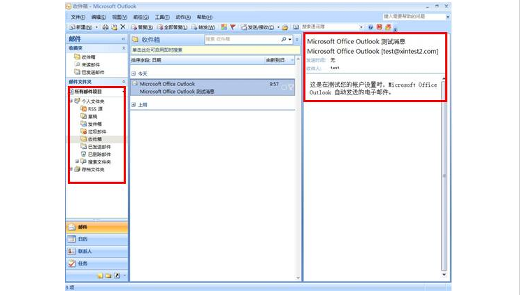
Task: Collapse the 上周 message group
Action: pyautogui.click(x=133, y=105)
